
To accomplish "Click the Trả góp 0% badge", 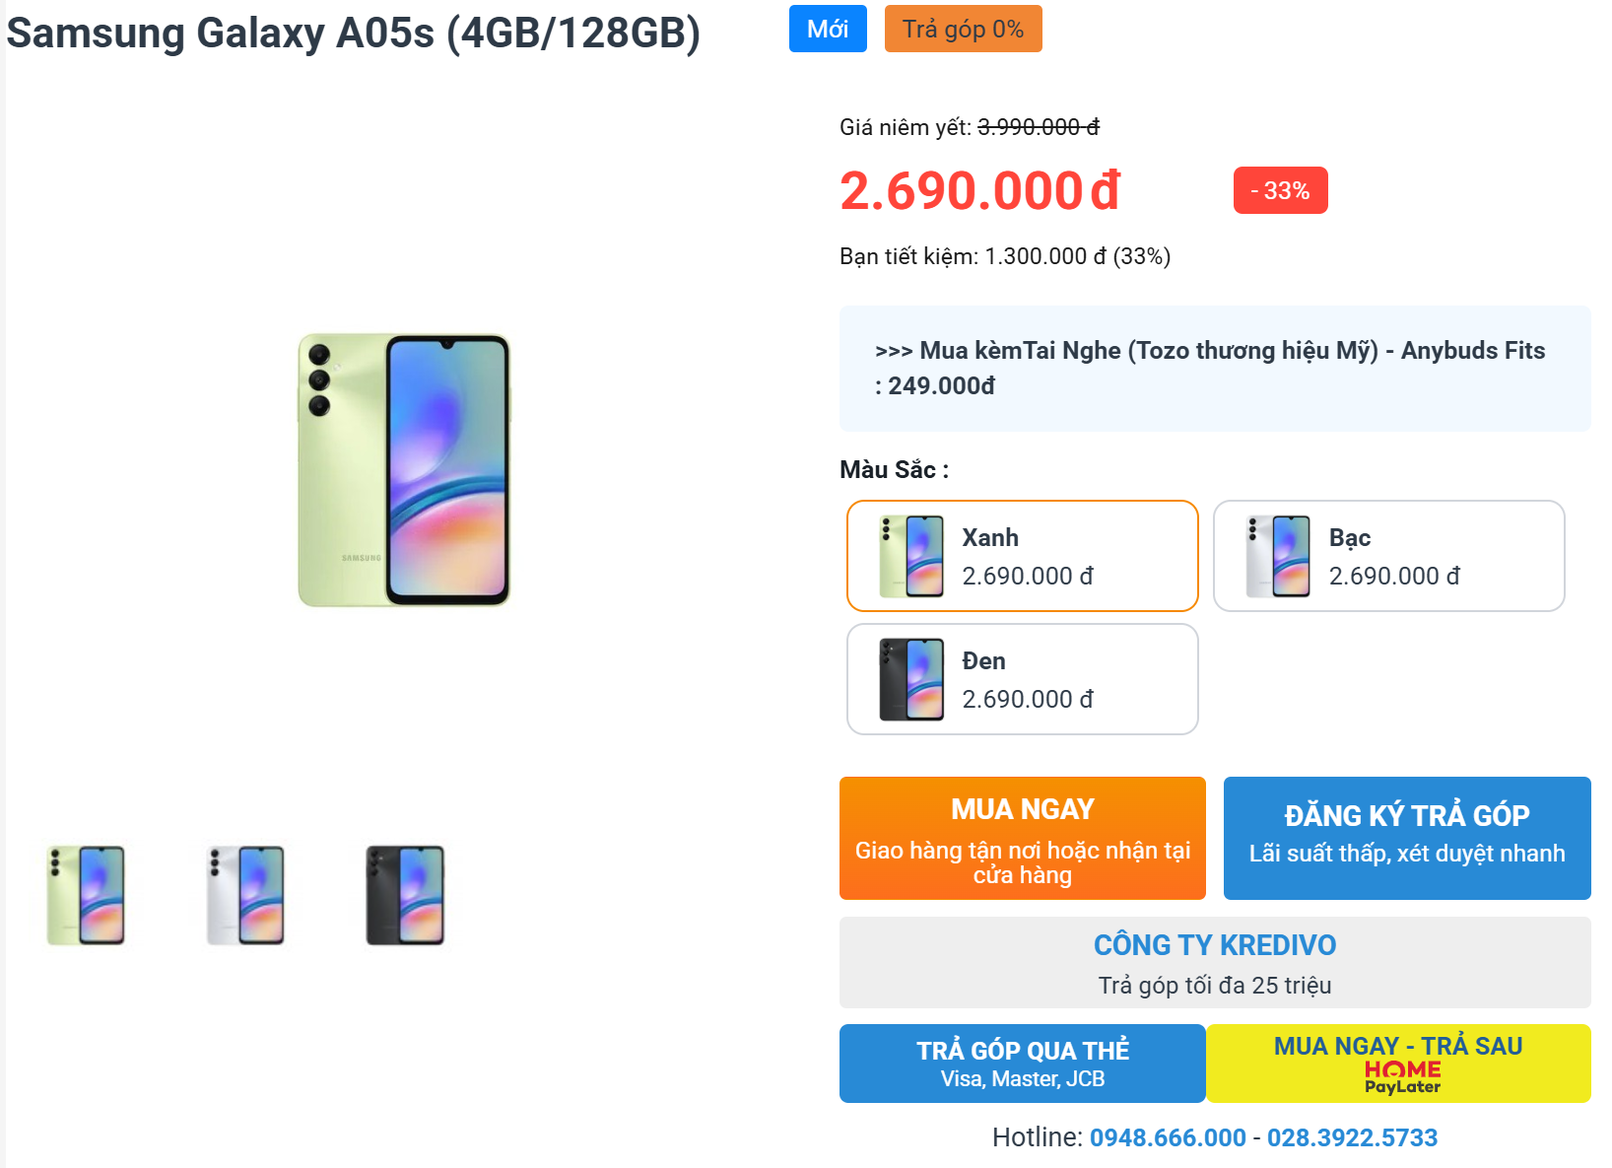I will [x=964, y=29].
